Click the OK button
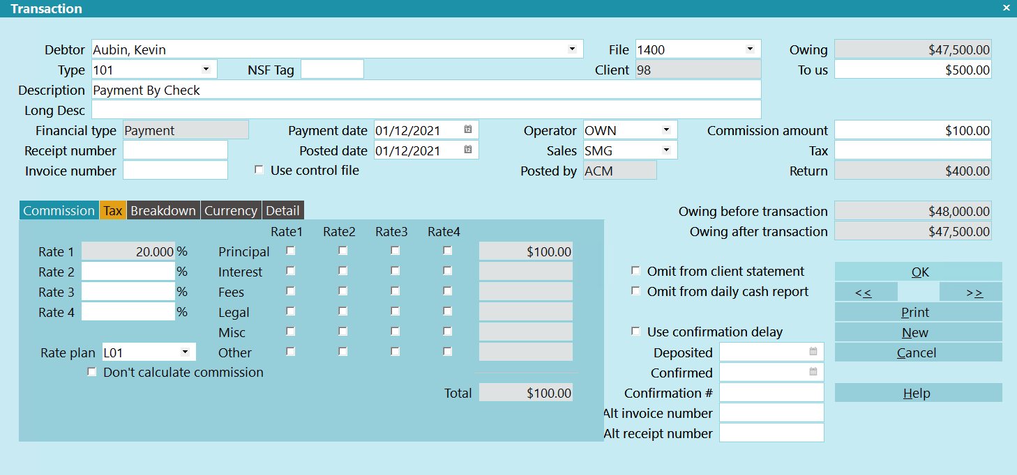This screenshot has width=1017, height=475. (x=919, y=272)
